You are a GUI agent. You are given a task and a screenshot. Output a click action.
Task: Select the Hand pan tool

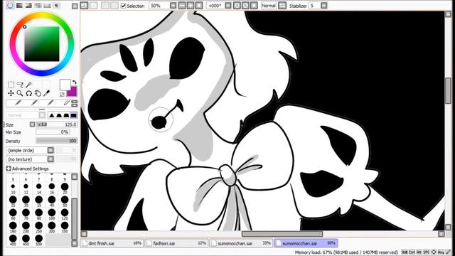click(x=38, y=93)
